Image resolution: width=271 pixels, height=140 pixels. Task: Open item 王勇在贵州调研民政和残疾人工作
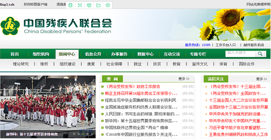coord(238,135)
